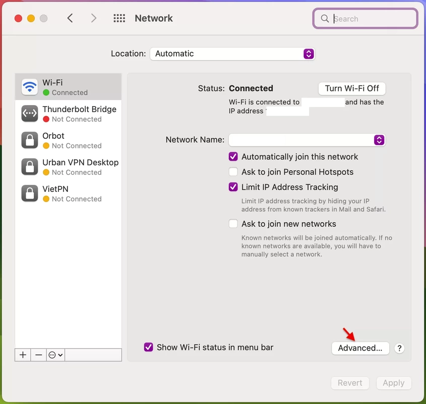Close the Network window
The height and width of the screenshot is (404, 426).
click(18, 18)
